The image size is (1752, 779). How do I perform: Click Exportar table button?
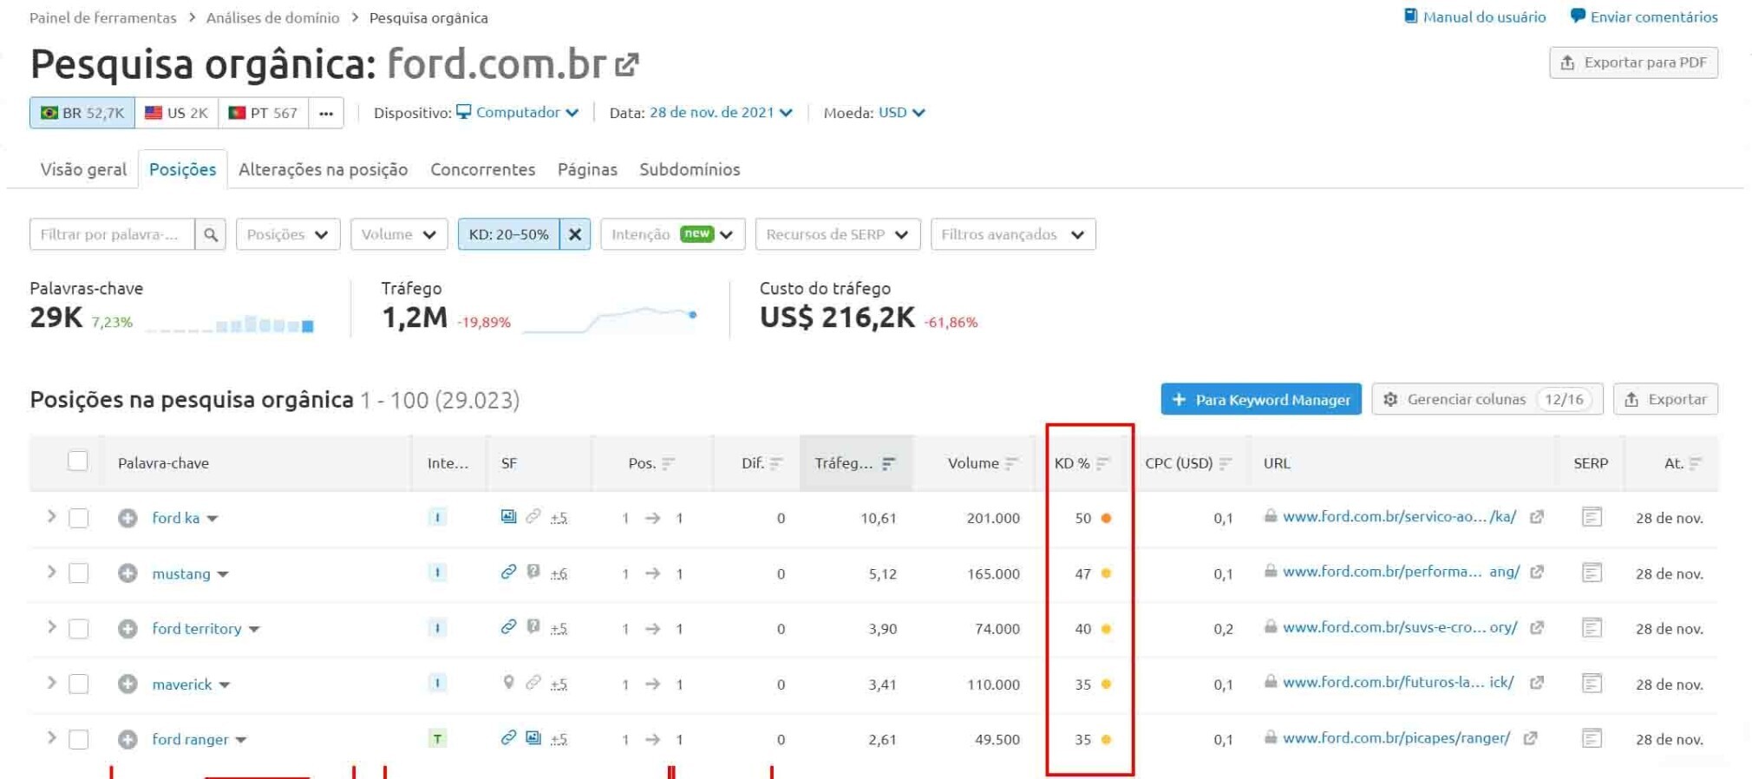[1665, 399]
